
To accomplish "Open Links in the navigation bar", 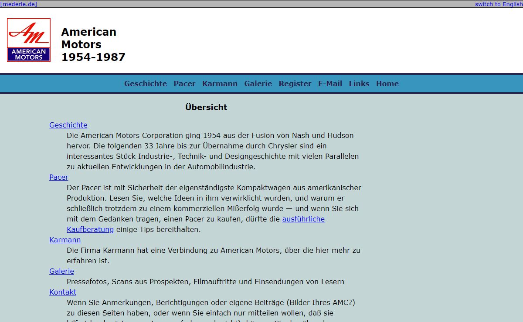I will click(x=359, y=84).
